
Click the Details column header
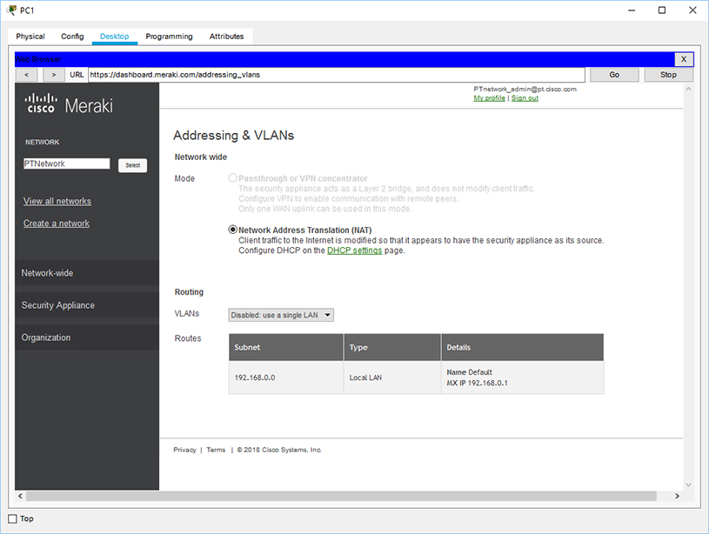tap(522, 347)
